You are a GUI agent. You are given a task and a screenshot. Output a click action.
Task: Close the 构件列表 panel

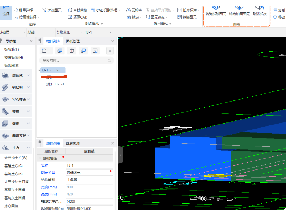click(113, 41)
